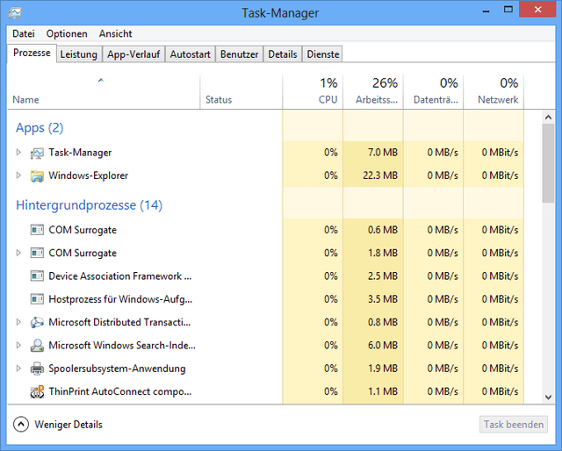This screenshot has height=451, width=562.
Task: Select the Hintergrundprozesse (14) group header
Action: point(90,205)
